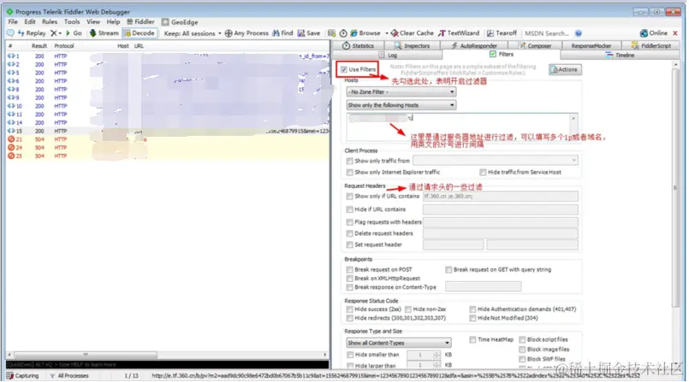Image resolution: width=689 pixels, height=382 pixels.
Task: Click the help globe icon after MSDN Search
Action: point(579,33)
